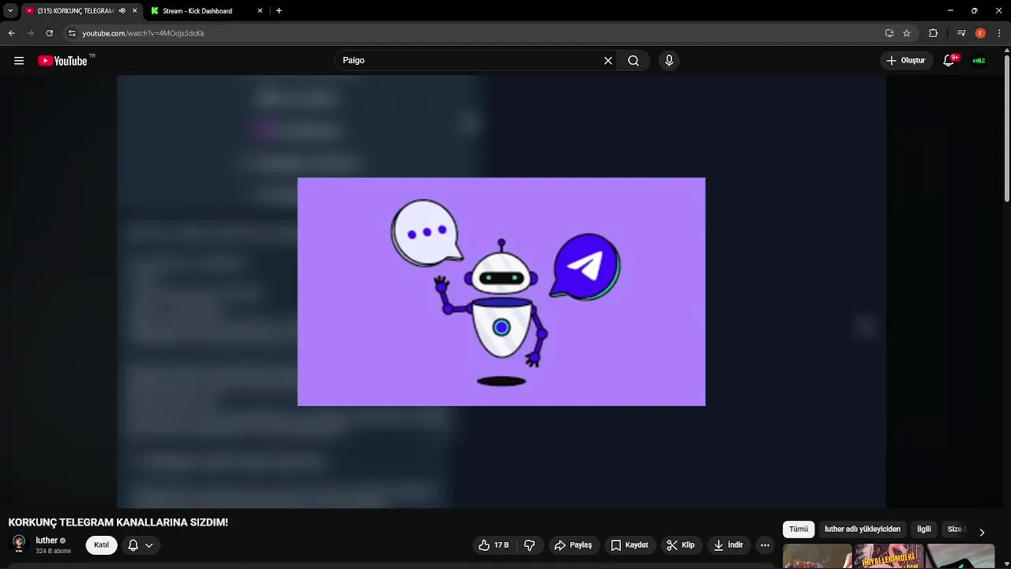Open the Oluştur create menu

906,61
